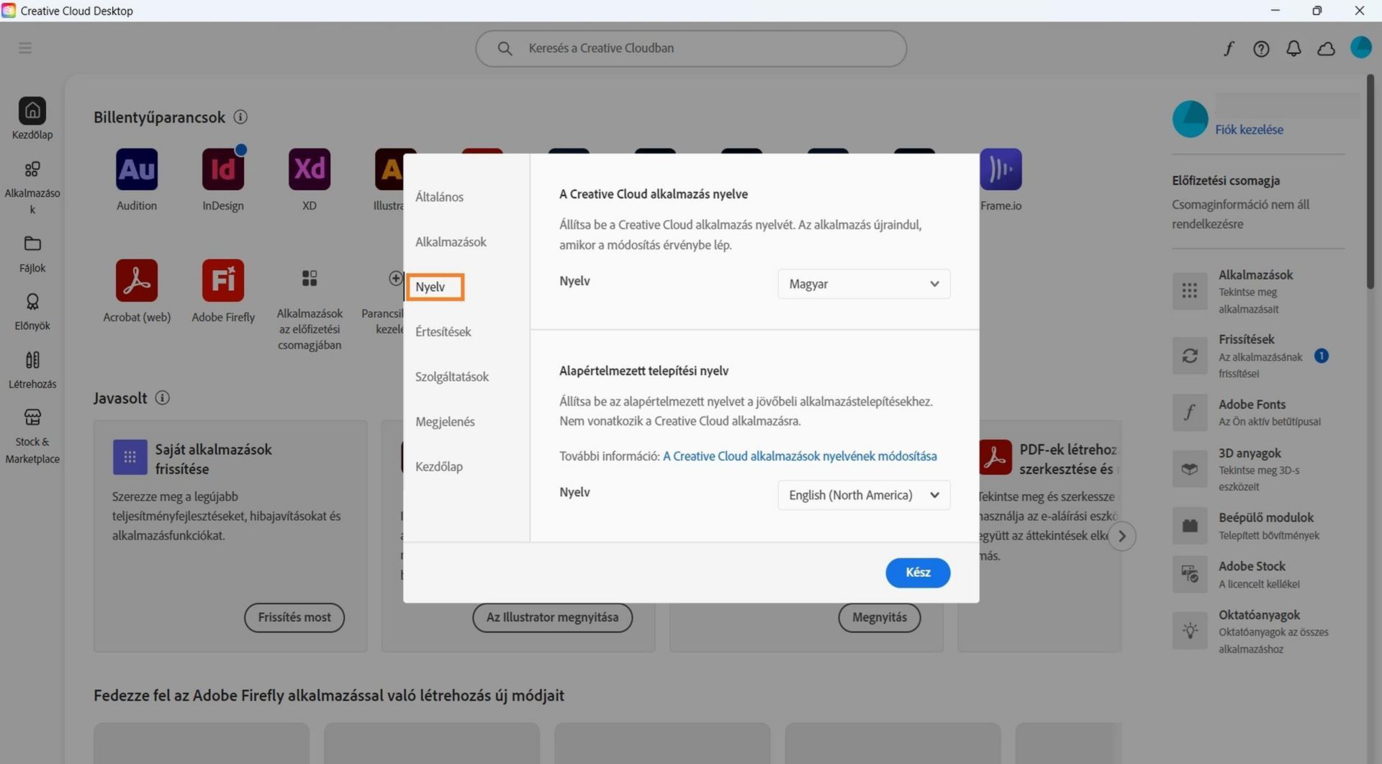Open the English (North America) install language dropdown
Viewport: 1382px width, 764px height.
tap(864, 495)
